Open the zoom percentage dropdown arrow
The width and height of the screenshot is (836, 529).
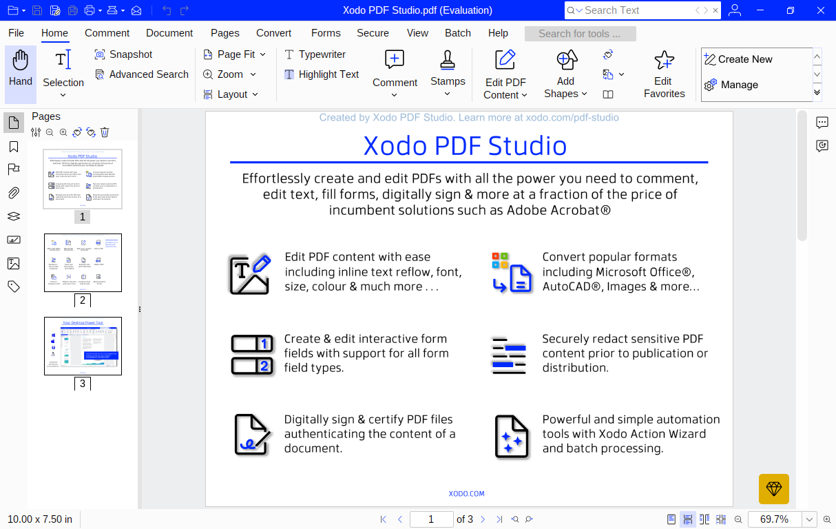point(810,519)
